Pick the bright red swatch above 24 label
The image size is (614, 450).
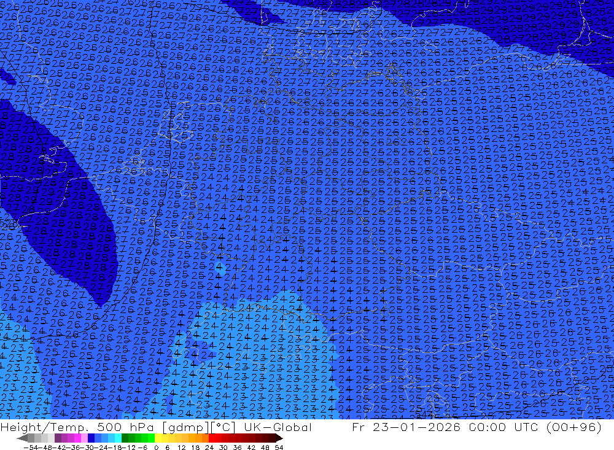(212, 438)
